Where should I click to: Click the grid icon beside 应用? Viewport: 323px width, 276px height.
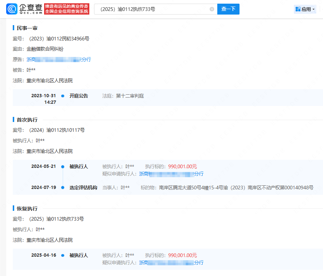[297, 9]
